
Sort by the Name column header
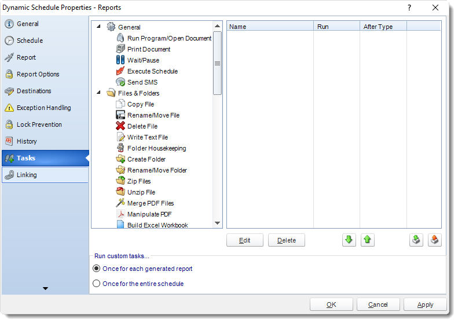tap(270, 26)
